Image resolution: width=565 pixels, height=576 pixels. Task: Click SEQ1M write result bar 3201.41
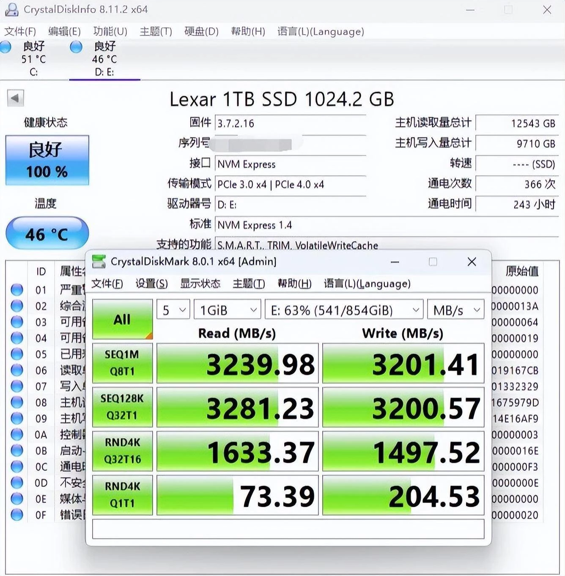point(403,364)
